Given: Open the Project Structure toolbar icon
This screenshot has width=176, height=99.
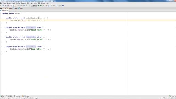Looking at the screenshot, I should pos(49,5).
